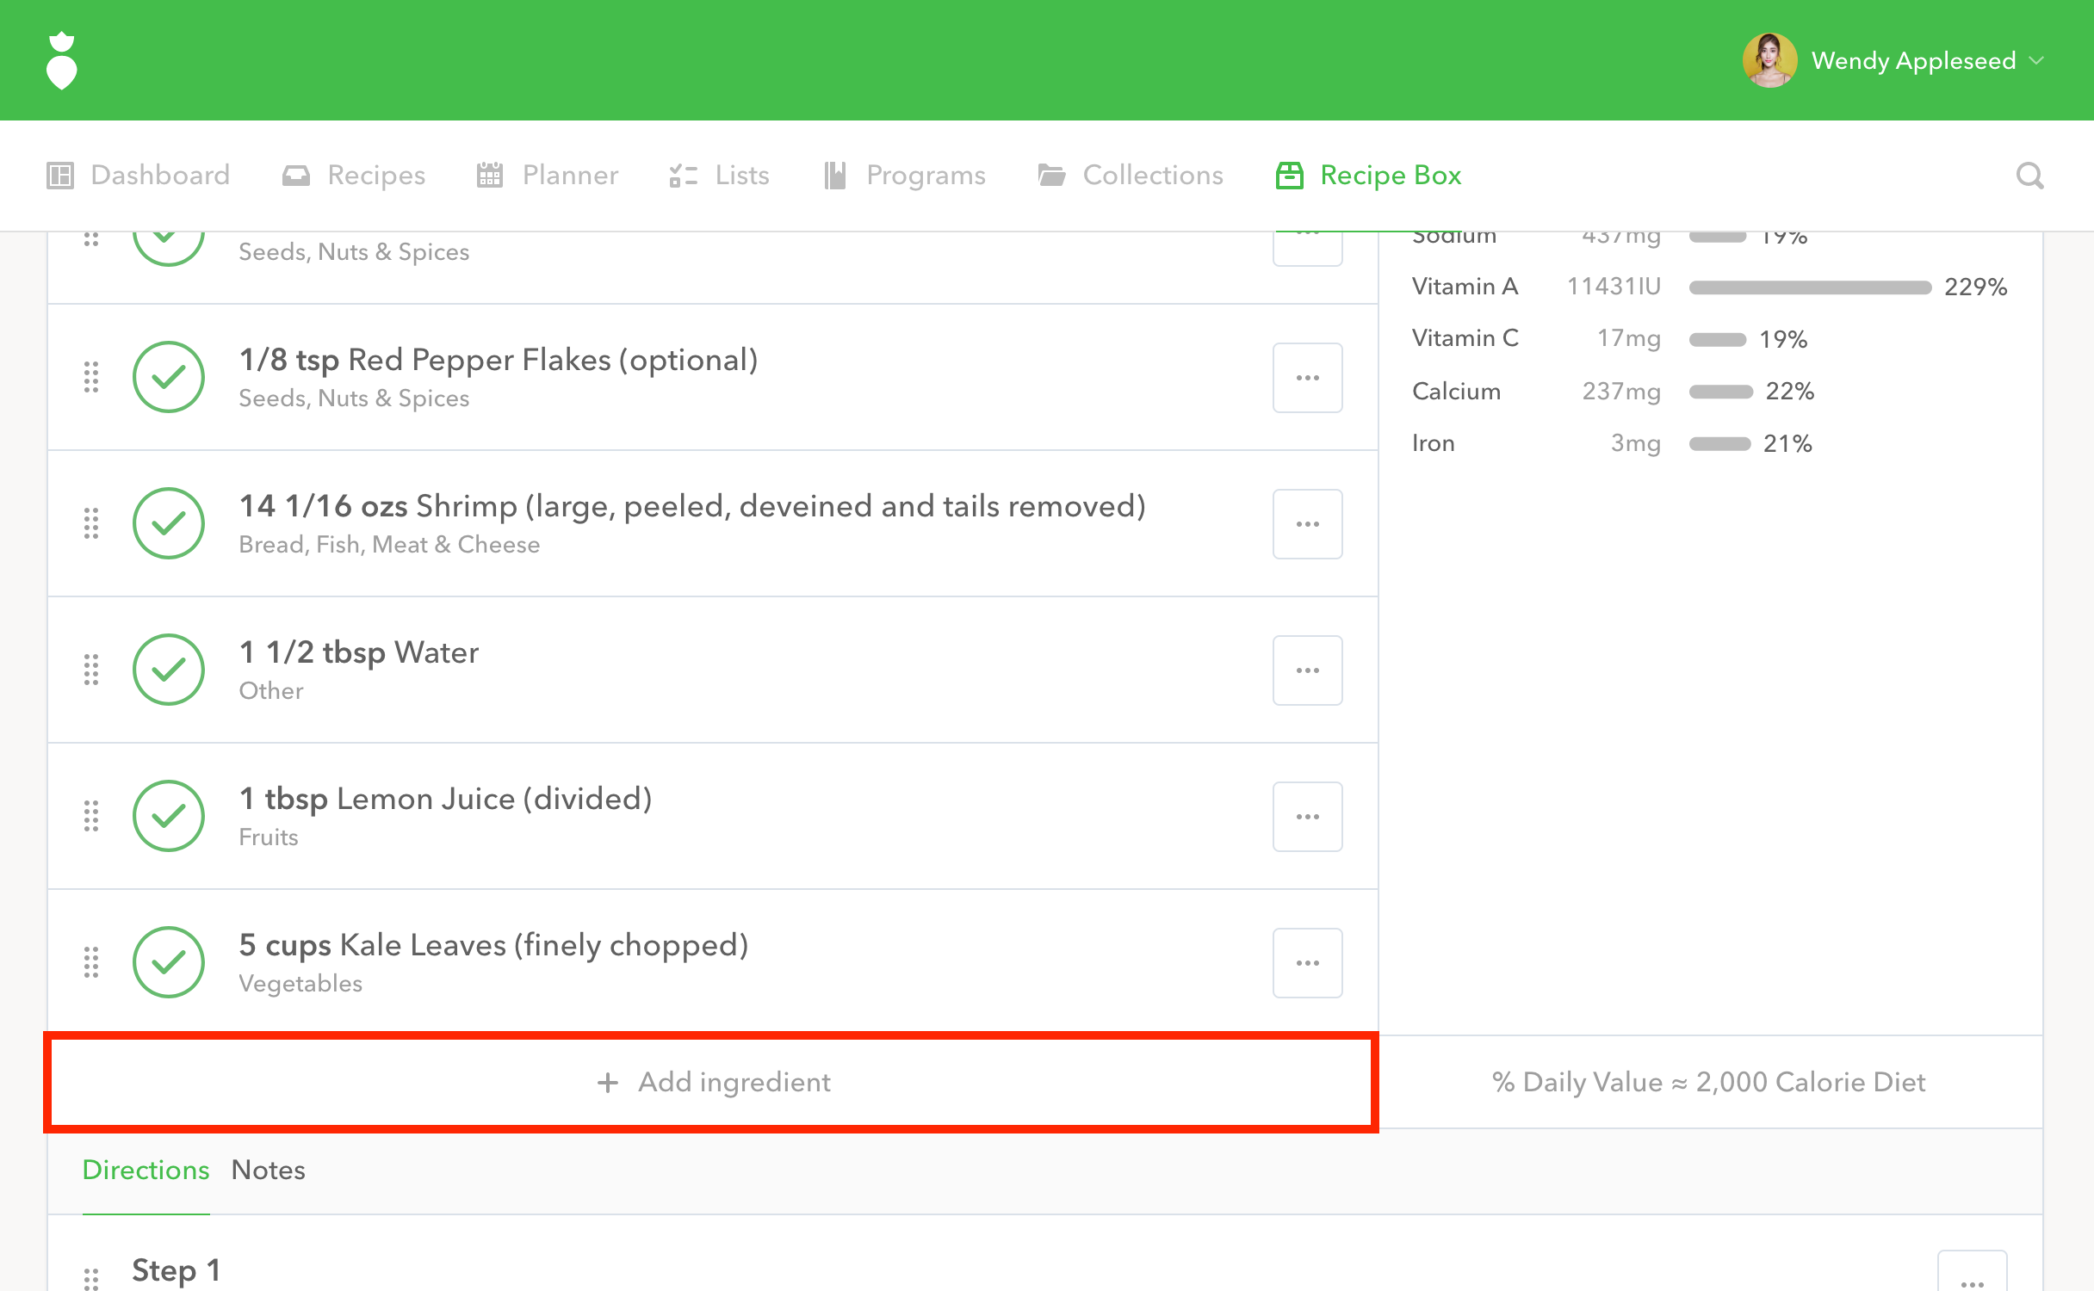This screenshot has height=1291, width=2094.
Task: Open the options menu for Lemon Juice
Action: pyautogui.click(x=1307, y=817)
